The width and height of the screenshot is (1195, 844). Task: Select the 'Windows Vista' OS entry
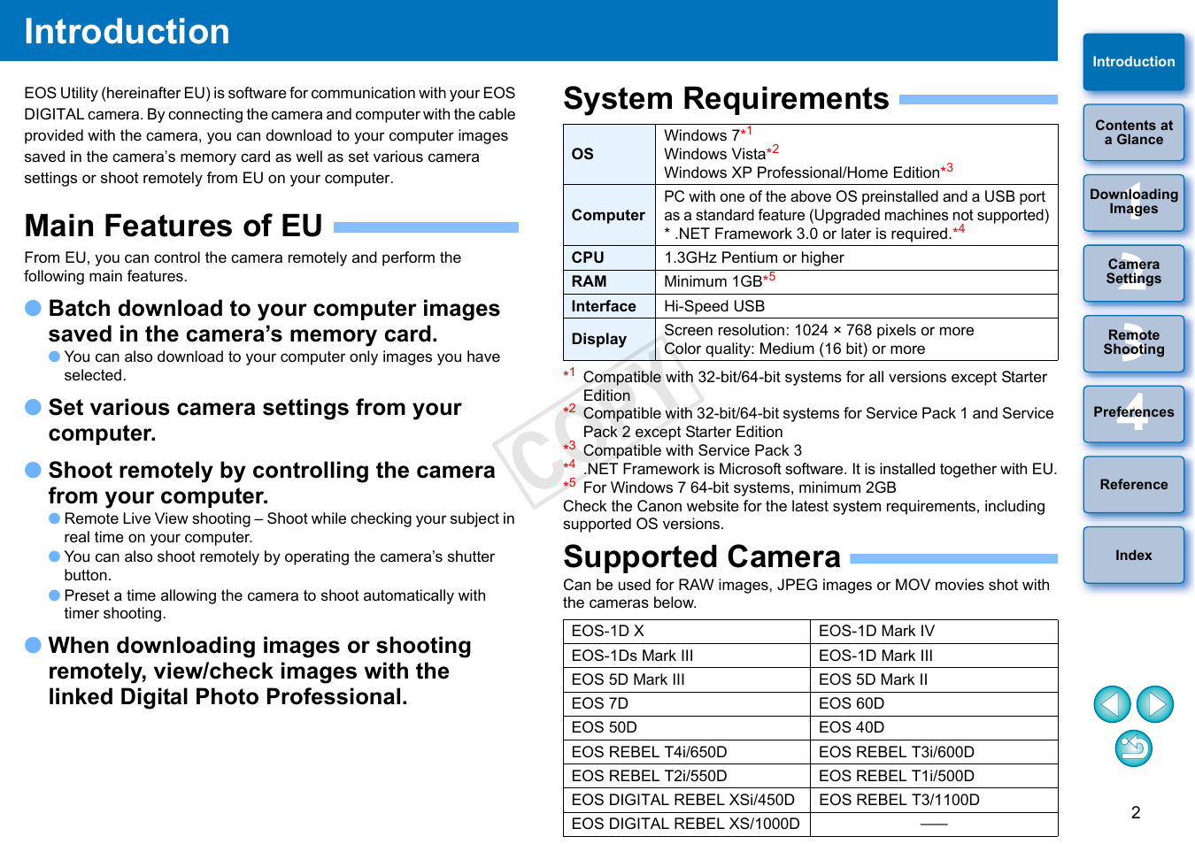[x=715, y=154]
